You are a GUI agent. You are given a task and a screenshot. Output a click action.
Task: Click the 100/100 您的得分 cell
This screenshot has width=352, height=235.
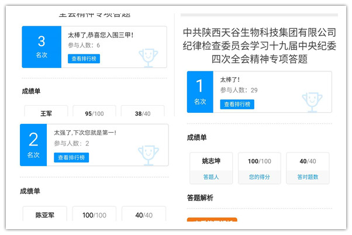click(x=260, y=168)
